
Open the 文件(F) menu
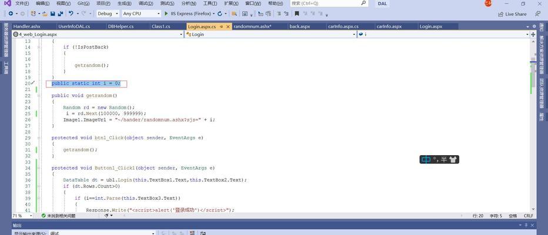point(22,3)
